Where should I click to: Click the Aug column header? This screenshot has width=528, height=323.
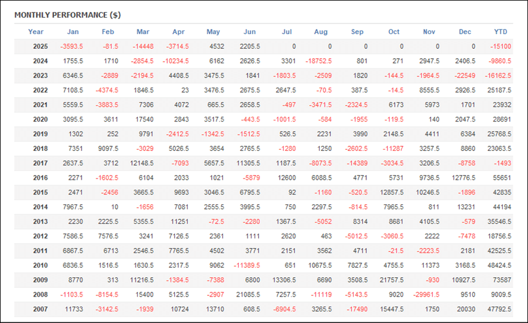[320, 32]
